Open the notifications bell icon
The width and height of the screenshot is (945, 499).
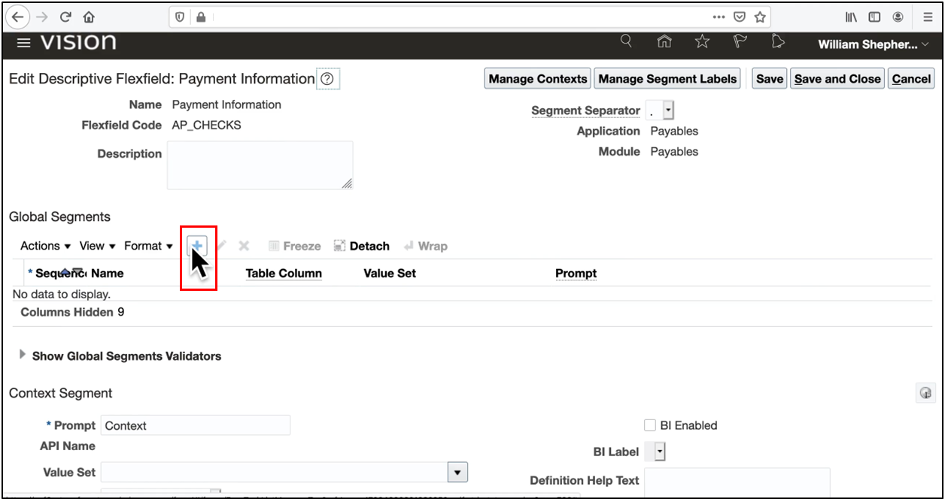[x=778, y=42]
